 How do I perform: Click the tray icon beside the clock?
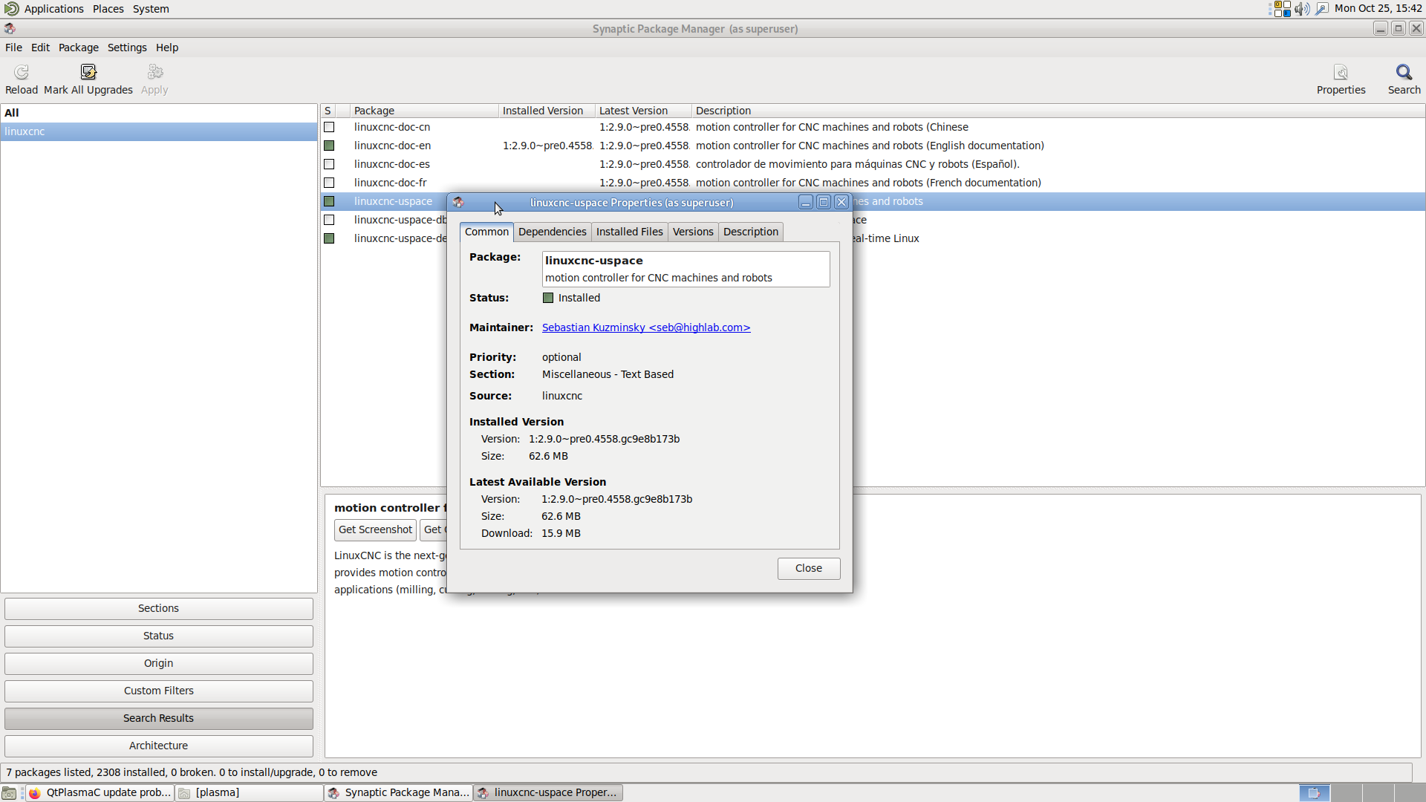(x=1322, y=9)
